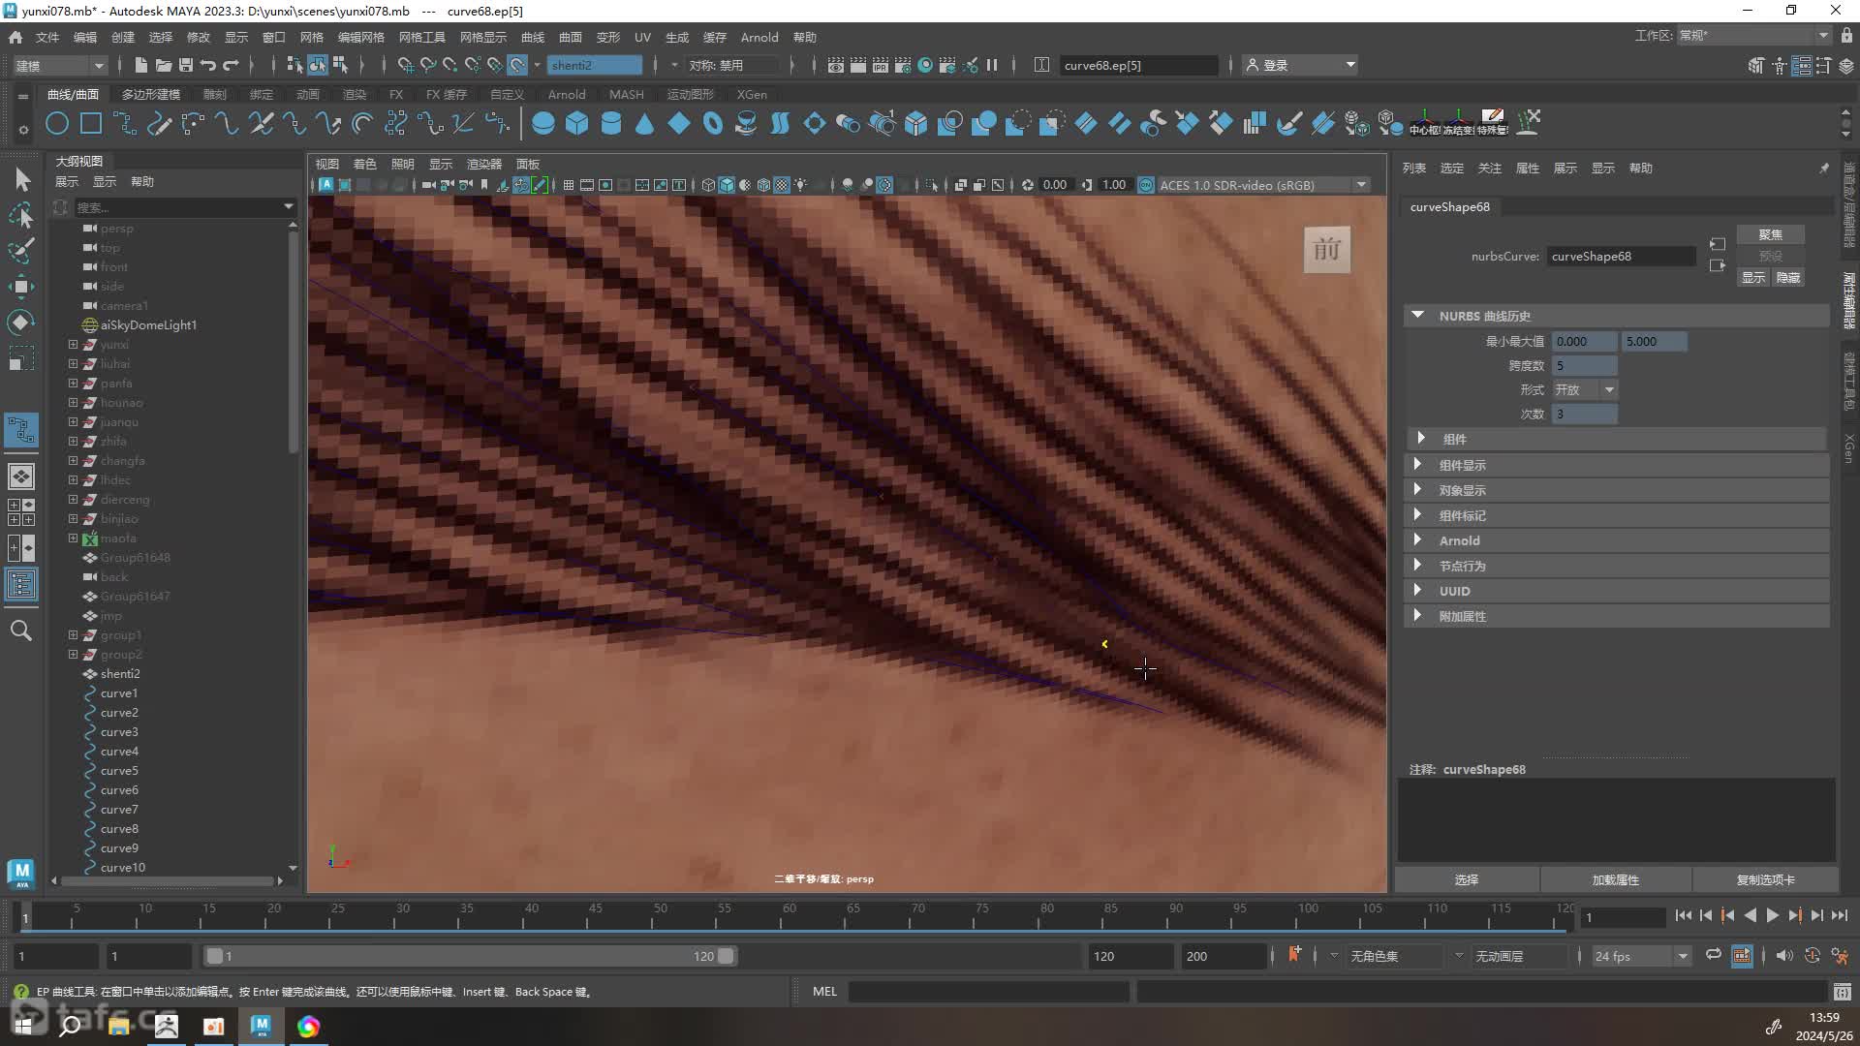
Task: Toggle the grid display in the viewport toolbar
Action: pyautogui.click(x=569, y=185)
